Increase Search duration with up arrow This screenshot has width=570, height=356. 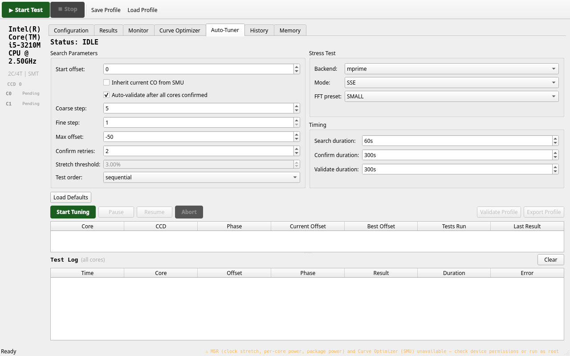(x=555, y=139)
